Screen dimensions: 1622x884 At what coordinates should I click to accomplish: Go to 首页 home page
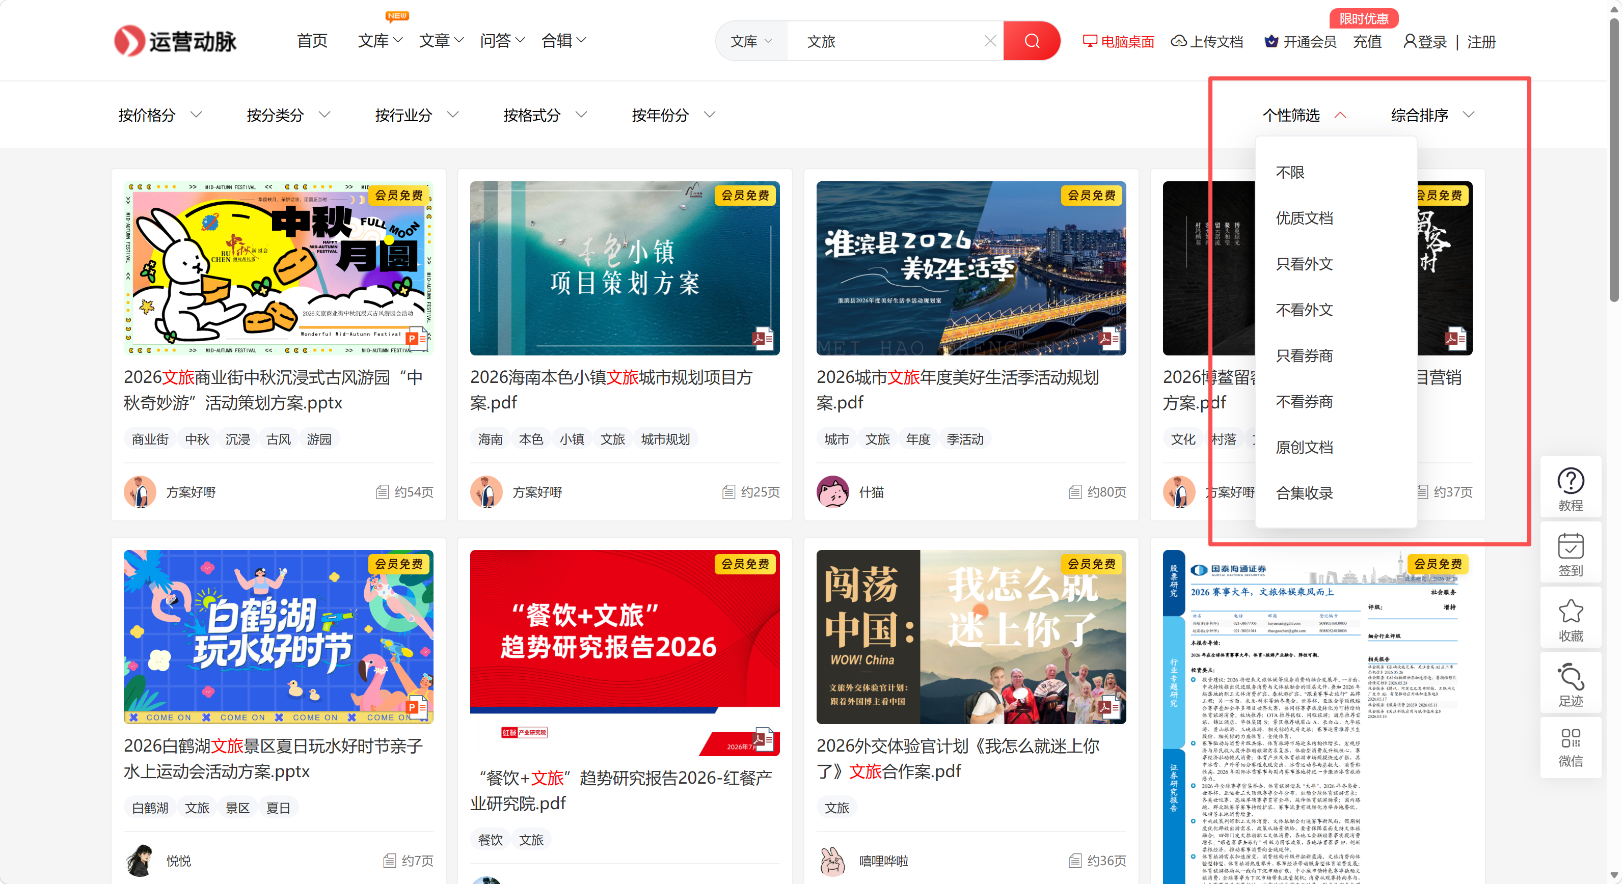[312, 41]
